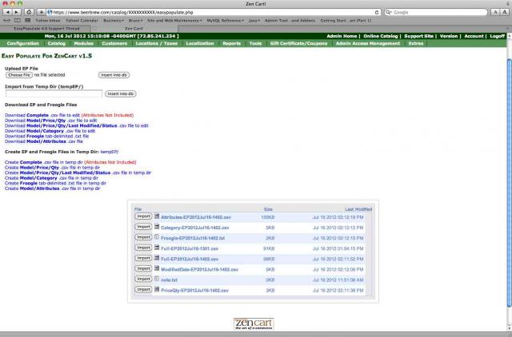Click Import button for Froogle-EP2012Jul16-1402.txt
Screen dimensions: 512x337
tap(143, 237)
